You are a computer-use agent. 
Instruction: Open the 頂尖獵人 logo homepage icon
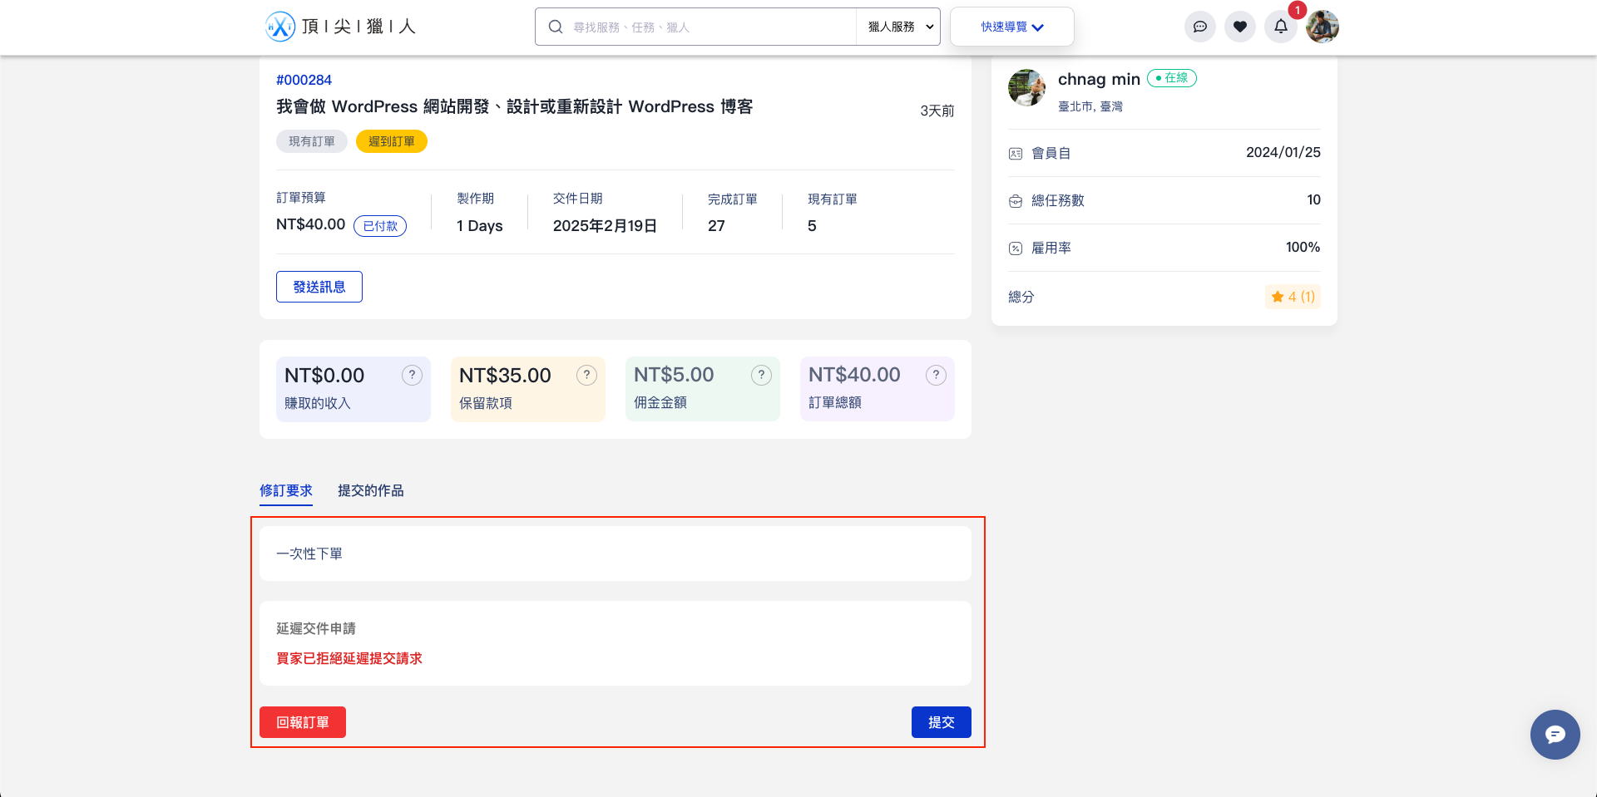(x=279, y=26)
